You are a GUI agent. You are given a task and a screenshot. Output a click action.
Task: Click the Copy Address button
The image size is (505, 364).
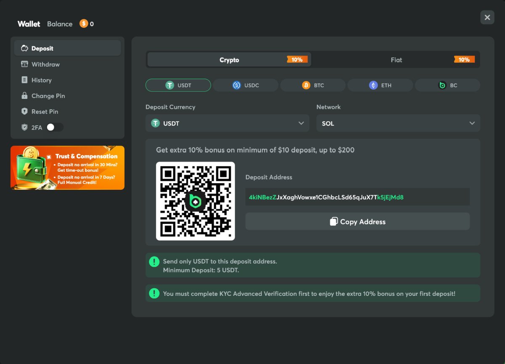coord(358,221)
